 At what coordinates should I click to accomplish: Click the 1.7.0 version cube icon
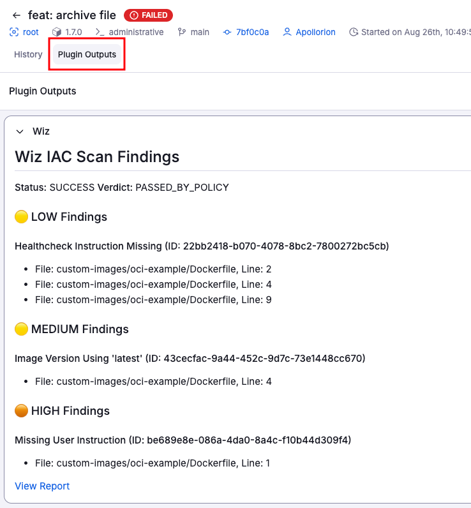[x=56, y=32]
